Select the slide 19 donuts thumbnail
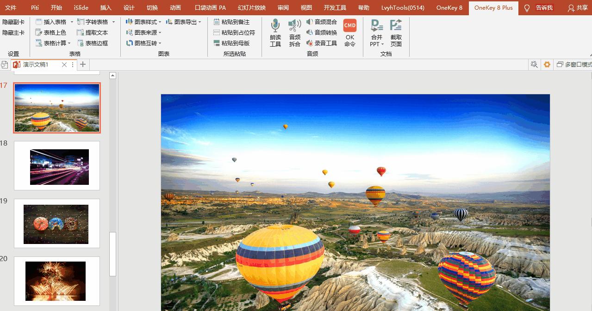The width and height of the screenshot is (592, 311). [x=56, y=224]
